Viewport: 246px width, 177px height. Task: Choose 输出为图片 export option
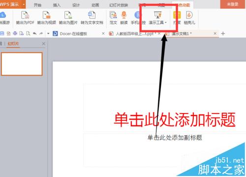tap(68, 18)
